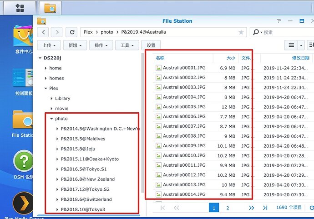The width and height of the screenshot is (314, 219).
Task: Collapse the photo folder arrow
Action: (x=51, y=119)
